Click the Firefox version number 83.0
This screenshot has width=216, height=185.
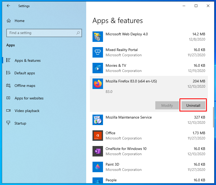pyautogui.click(x=109, y=92)
